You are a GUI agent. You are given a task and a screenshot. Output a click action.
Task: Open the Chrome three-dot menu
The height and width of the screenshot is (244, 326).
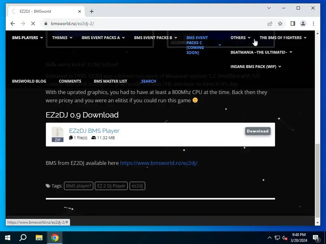313,24
